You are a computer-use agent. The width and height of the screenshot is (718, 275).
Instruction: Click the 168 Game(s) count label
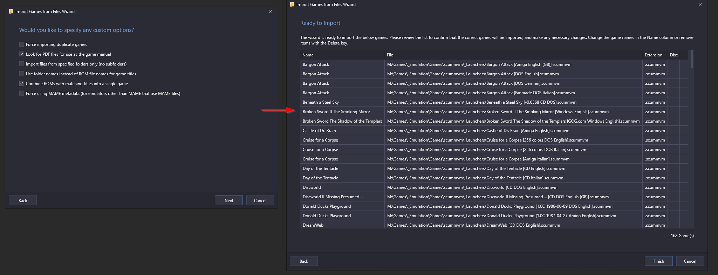pyautogui.click(x=682, y=236)
